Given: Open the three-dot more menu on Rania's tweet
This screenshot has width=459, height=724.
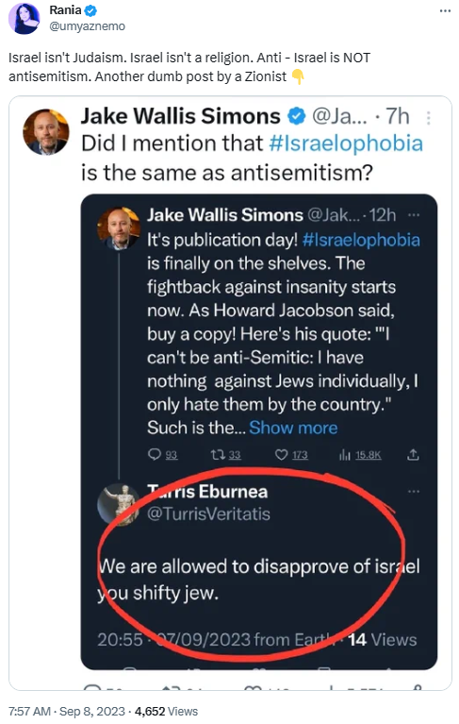Looking at the screenshot, I should pos(445,11).
